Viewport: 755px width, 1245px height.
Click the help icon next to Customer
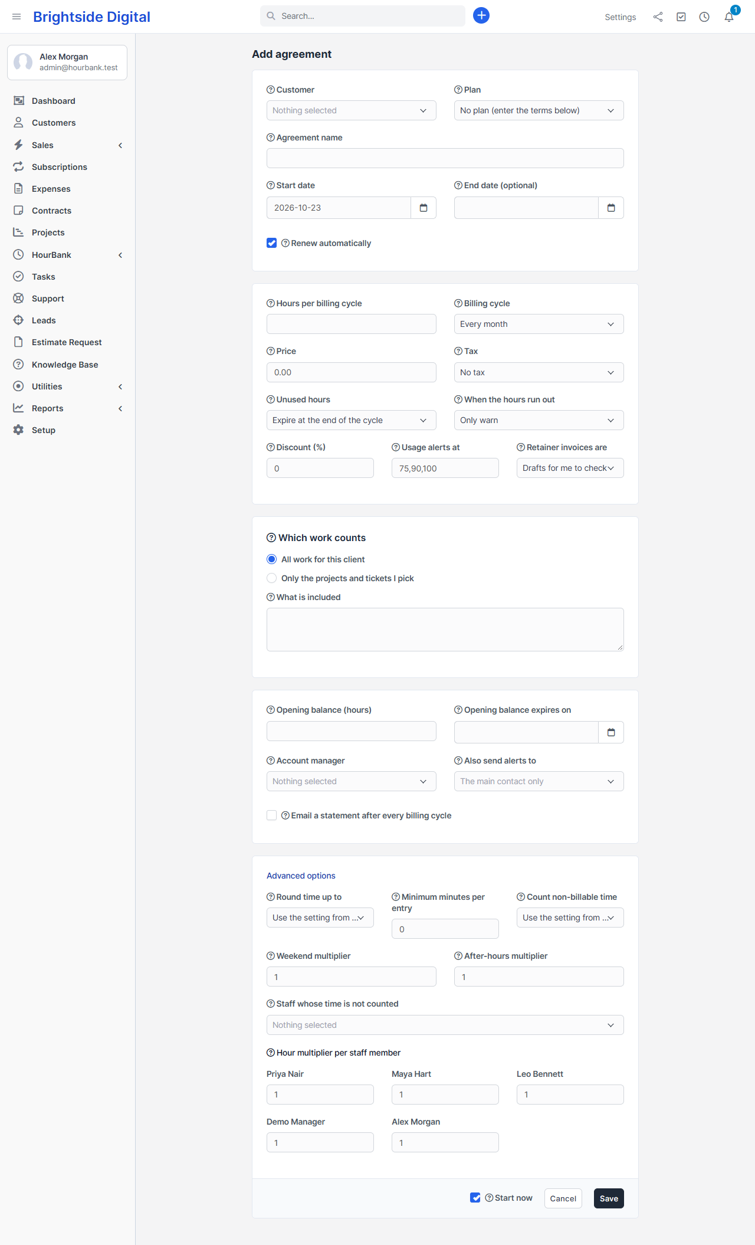pos(271,90)
